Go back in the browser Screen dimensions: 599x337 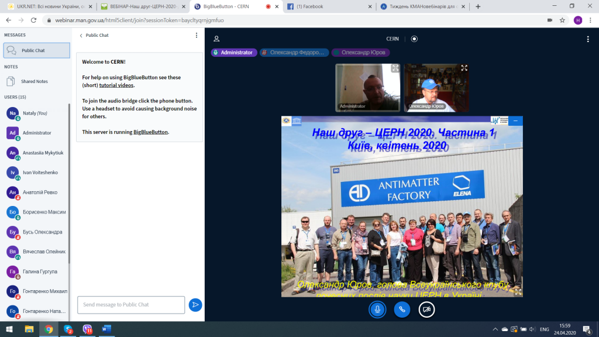8,20
